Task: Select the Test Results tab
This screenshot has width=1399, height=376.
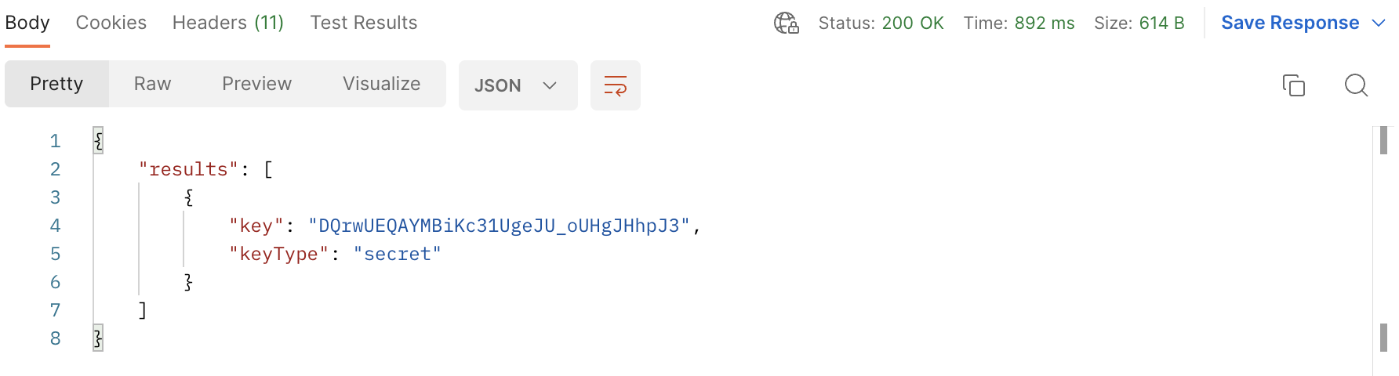Action: tap(364, 23)
